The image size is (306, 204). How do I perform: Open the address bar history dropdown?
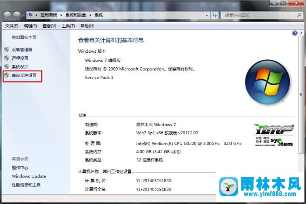pos(207,15)
